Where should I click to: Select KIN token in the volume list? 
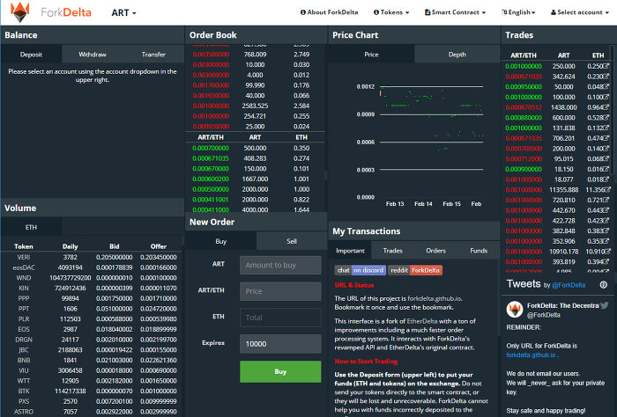pyautogui.click(x=24, y=288)
